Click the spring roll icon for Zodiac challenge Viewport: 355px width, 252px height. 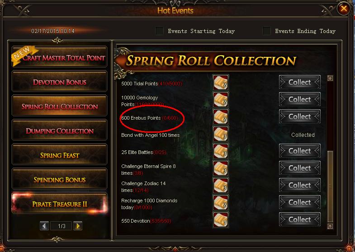tap(221, 186)
